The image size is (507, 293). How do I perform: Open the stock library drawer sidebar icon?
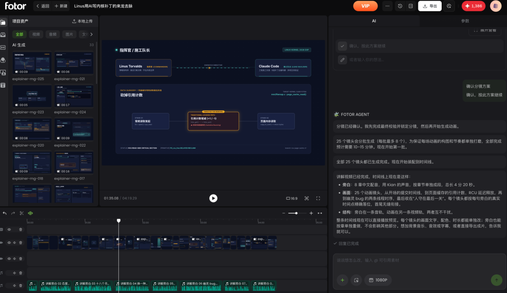click(3, 35)
